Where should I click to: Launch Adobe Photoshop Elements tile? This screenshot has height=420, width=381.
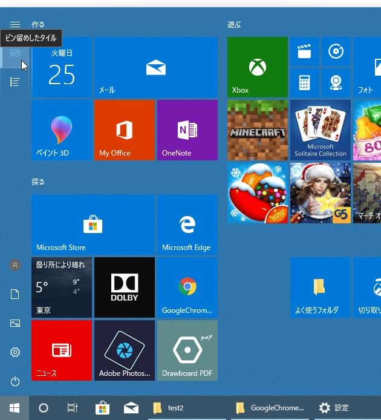click(125, 350)
